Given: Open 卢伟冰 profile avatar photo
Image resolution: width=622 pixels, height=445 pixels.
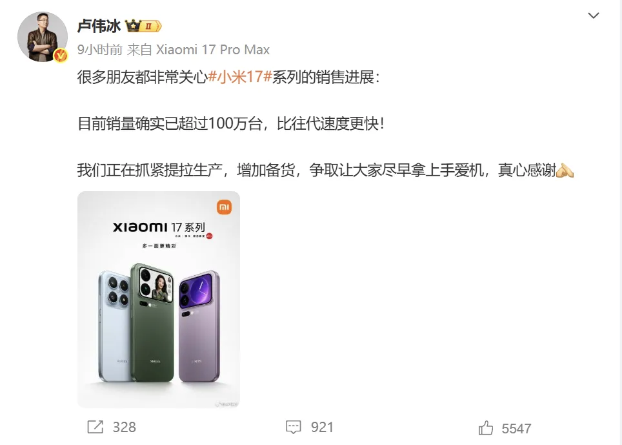Looking at the screenshot, I should click(x=43, y=37).
